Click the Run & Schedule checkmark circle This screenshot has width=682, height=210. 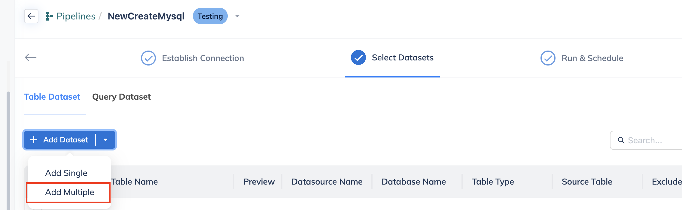[x=548, y=58]
